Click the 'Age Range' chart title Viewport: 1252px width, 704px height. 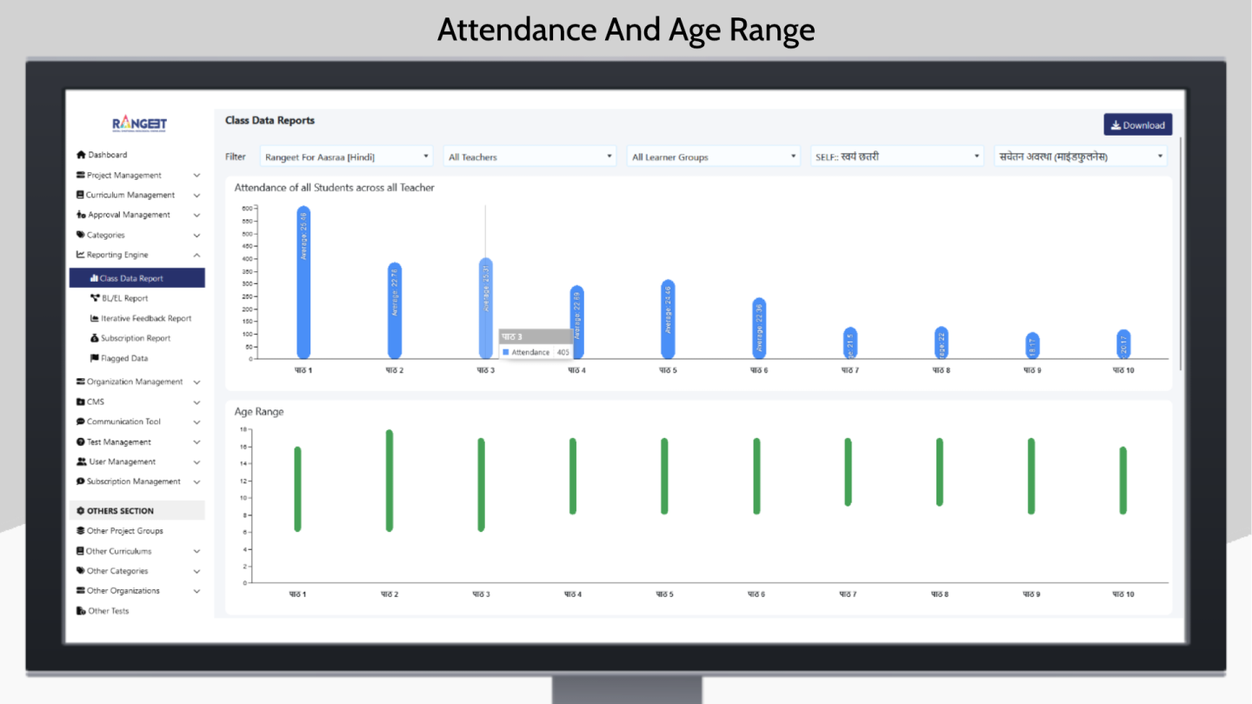259,412
